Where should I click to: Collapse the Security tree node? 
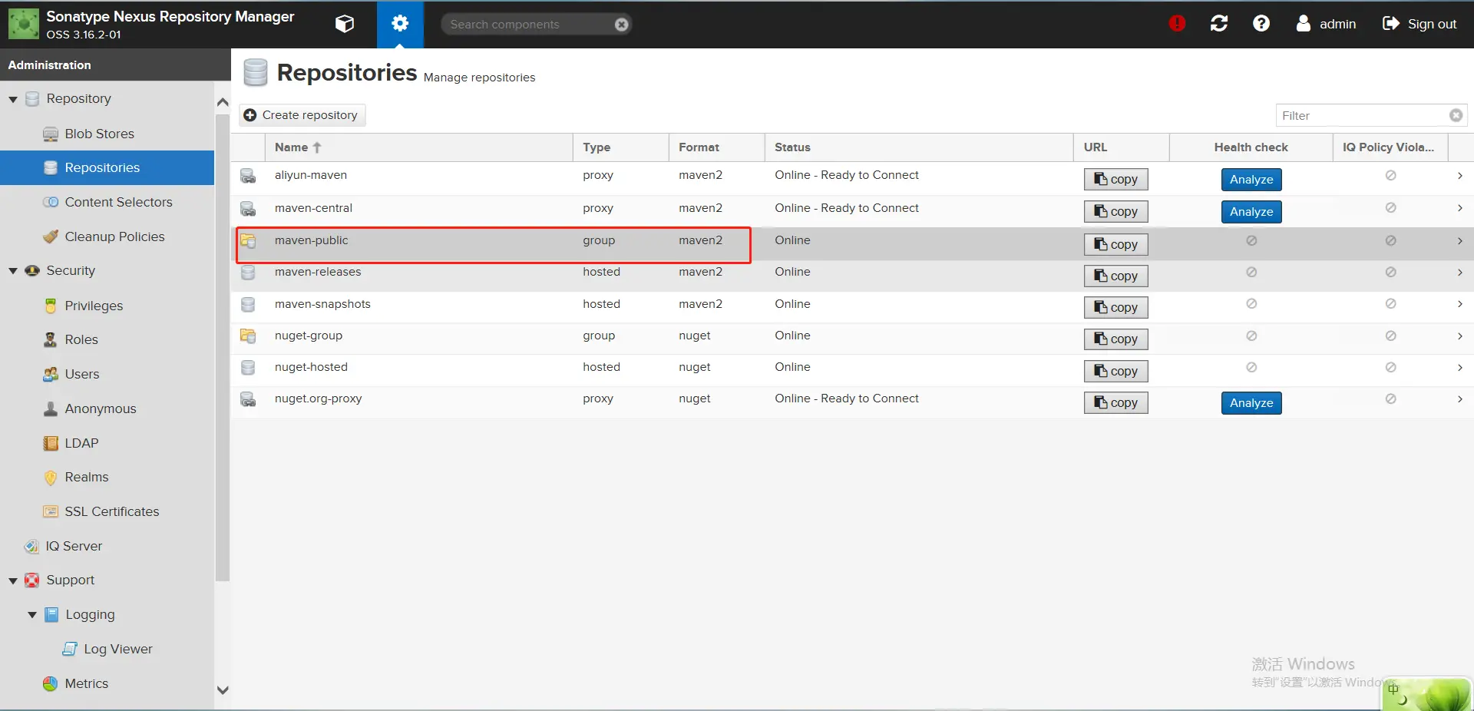13,271
